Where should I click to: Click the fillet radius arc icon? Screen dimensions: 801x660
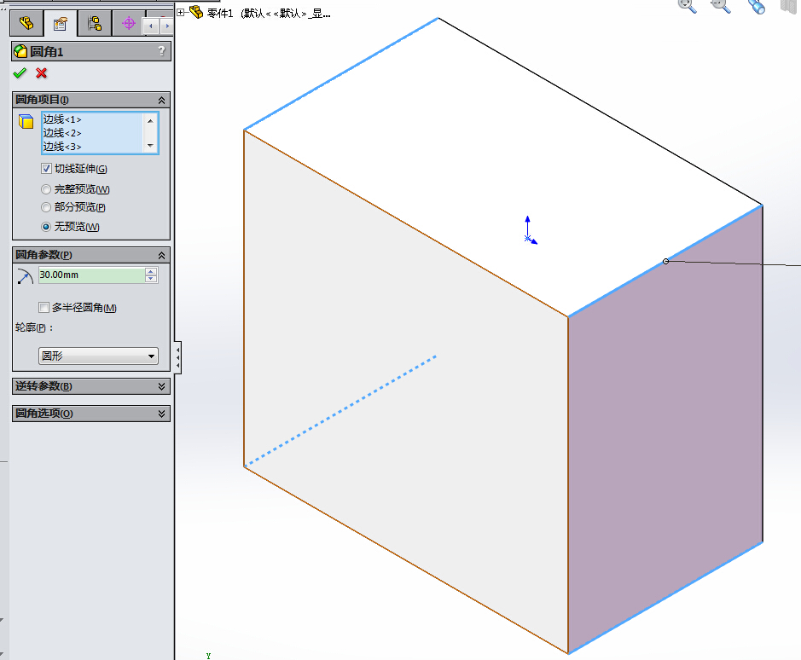click(x=25, y=276)
